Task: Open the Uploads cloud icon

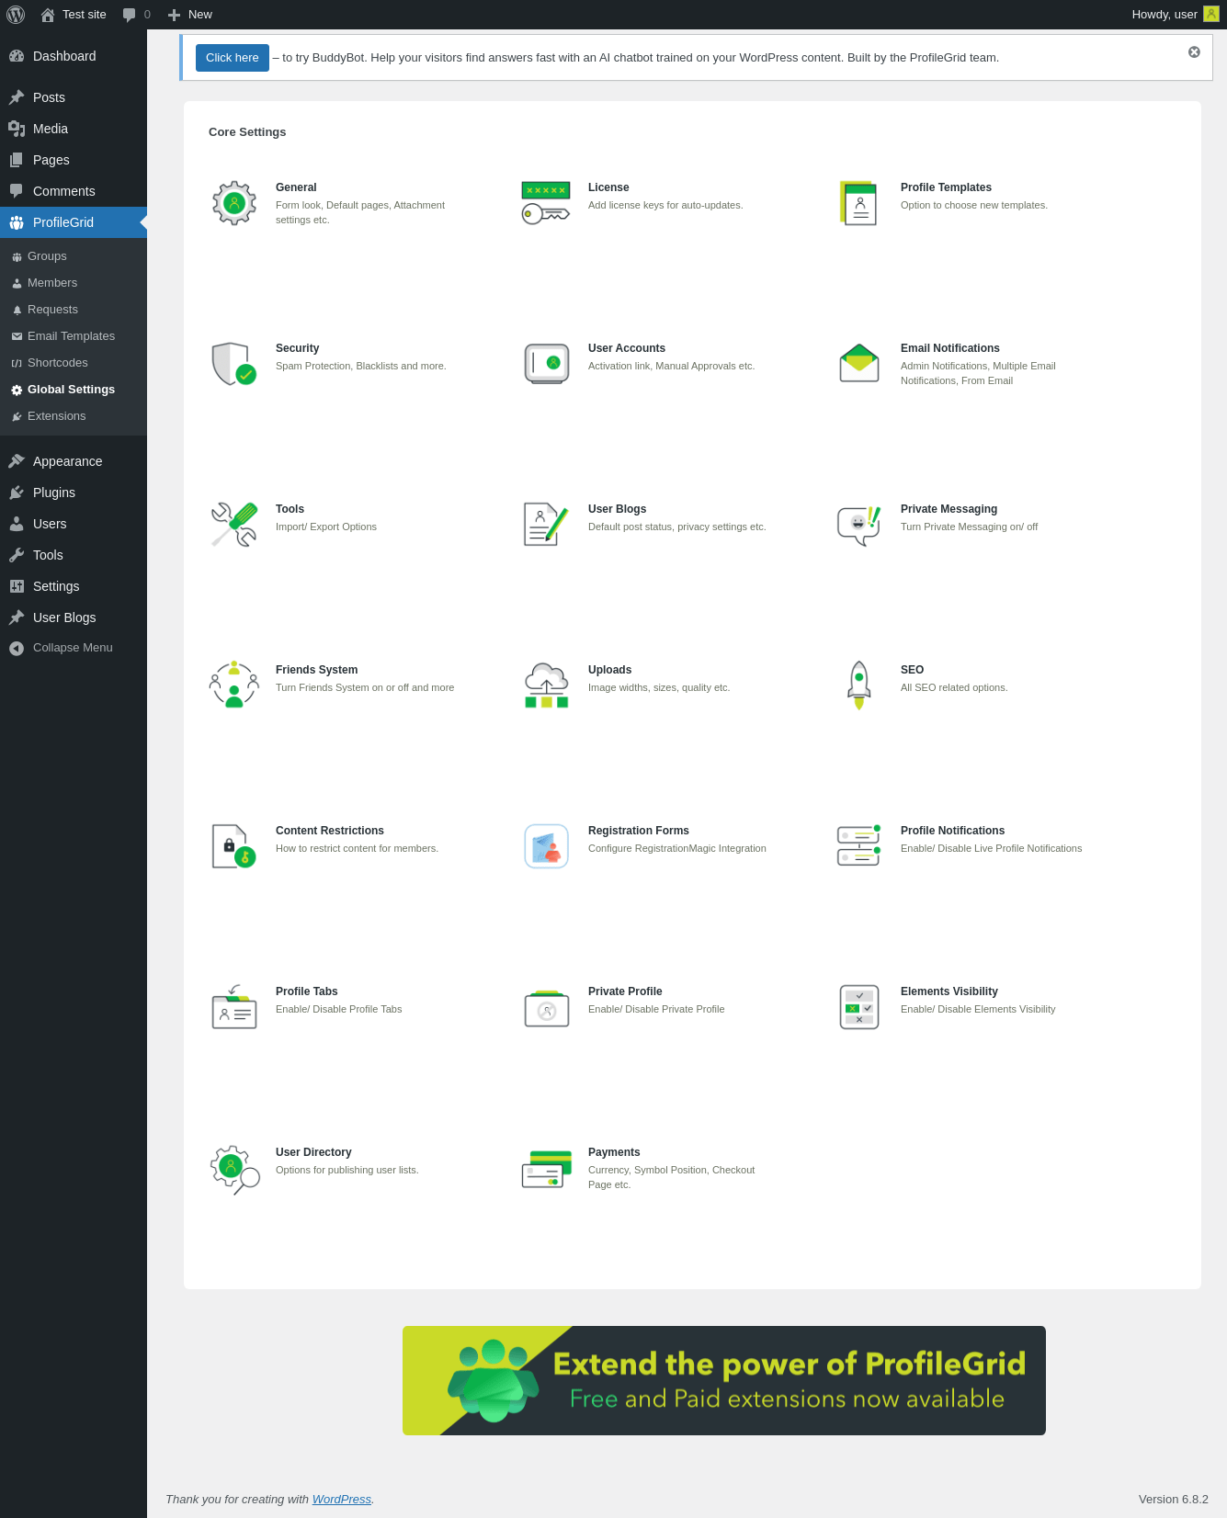Action: coord(547,685)
